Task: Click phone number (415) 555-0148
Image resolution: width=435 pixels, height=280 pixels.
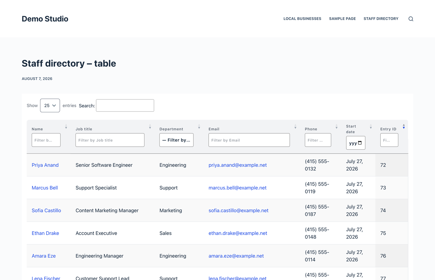Action: click(317, 233)
